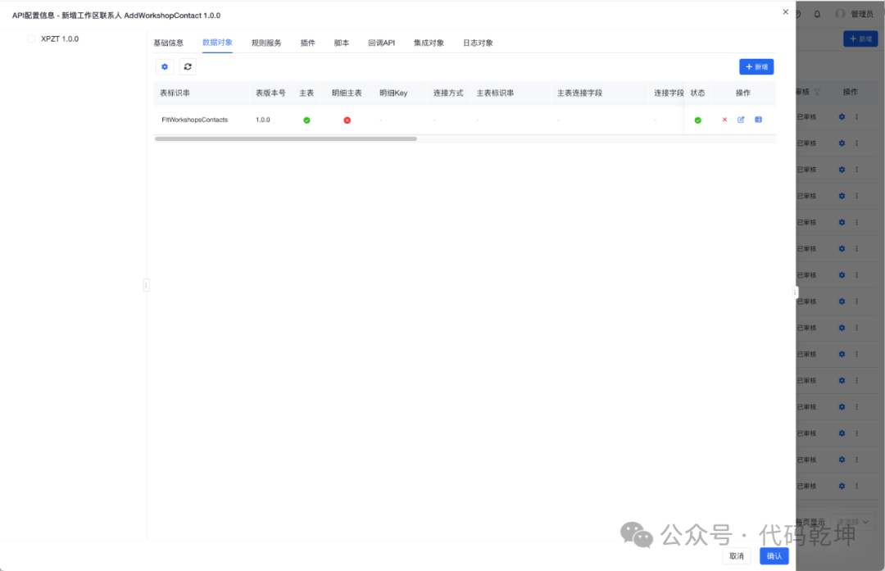Switch to 回调API tab
This screenshot has height=571, width=885.
coord(382,43)
